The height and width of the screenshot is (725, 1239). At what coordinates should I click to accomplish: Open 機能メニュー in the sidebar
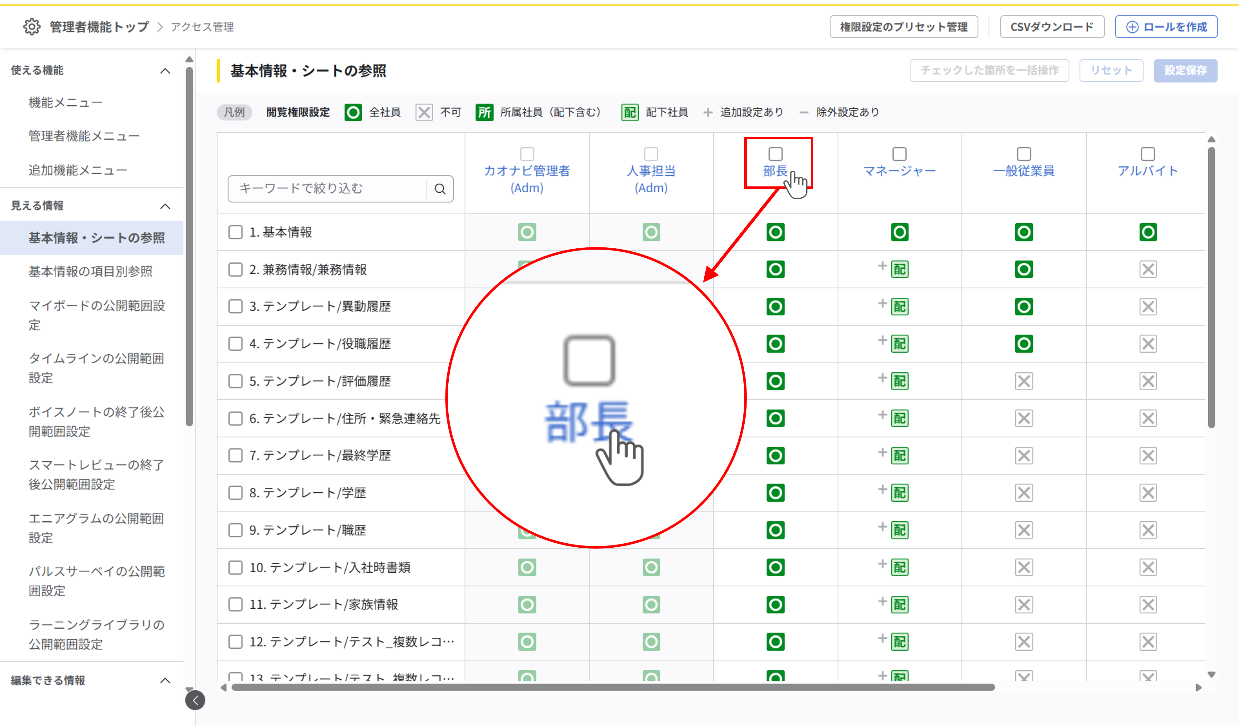click(65, 103)
